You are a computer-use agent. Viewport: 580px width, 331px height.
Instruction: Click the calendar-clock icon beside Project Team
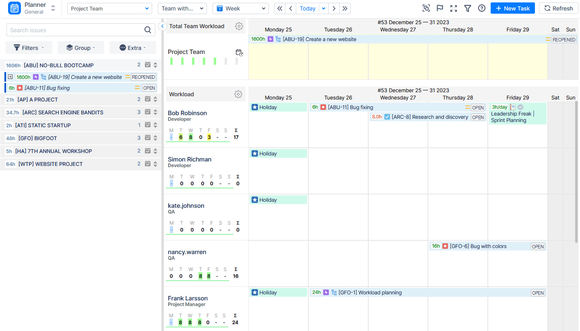(x=239, y=52)
